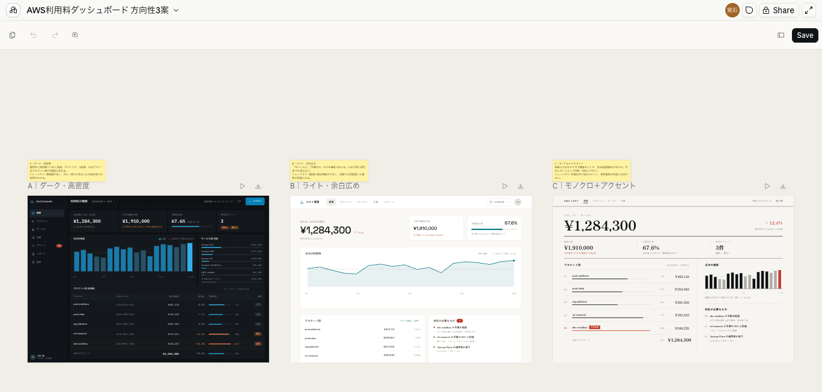Viewport: 822px width, 392px height.
Task: Click the Save button
Action: pos(805,35)
